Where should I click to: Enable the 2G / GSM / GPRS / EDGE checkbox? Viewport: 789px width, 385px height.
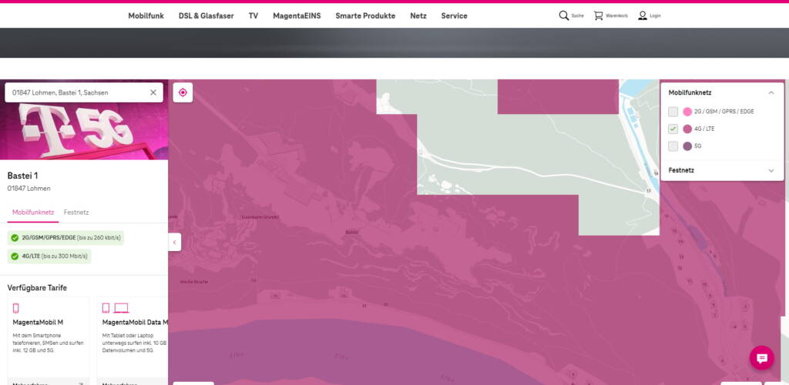(x=673, y=112)
